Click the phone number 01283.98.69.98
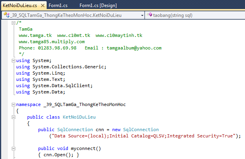 [x=57, y=48]
